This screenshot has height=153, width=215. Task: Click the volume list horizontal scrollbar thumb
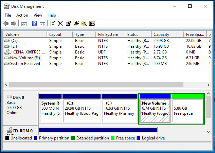(x=96, y=85)
